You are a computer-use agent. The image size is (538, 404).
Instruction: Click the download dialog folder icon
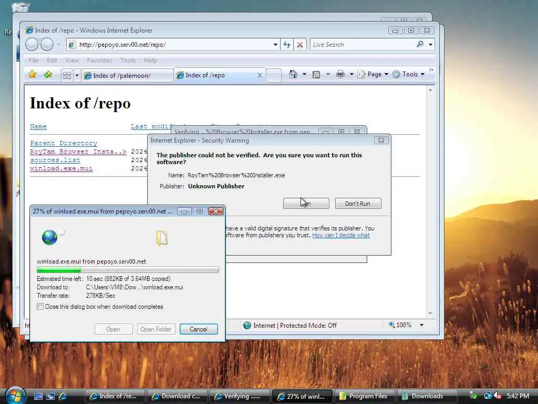162,238
